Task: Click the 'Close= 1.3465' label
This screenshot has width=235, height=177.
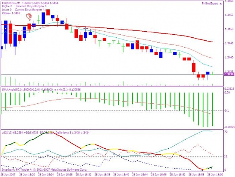Action: coord(11,13)
